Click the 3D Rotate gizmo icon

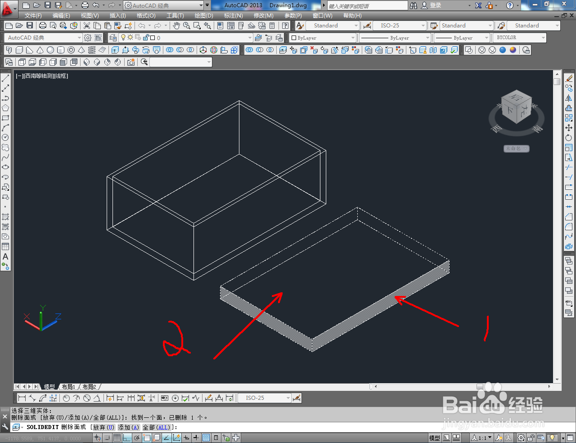(x=214, y=50)
